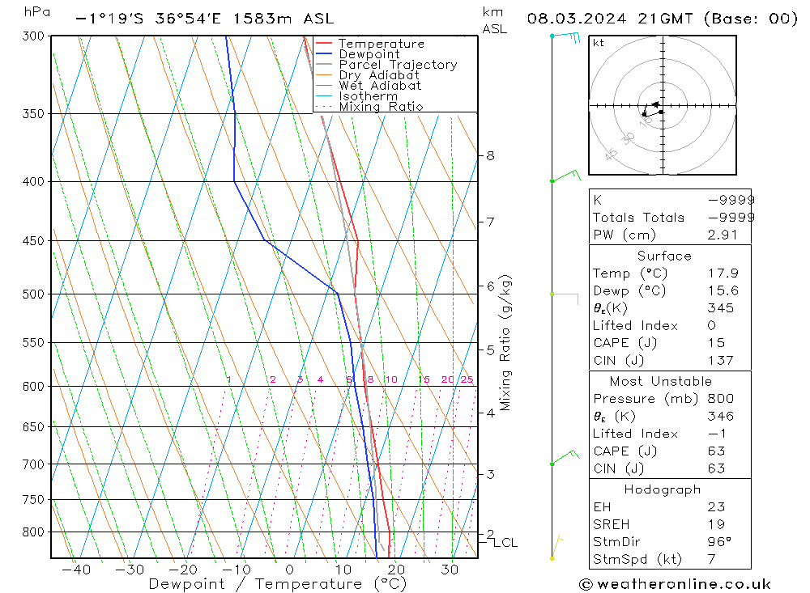
Task: Click the 'kt' hodograph unit label
Action: coord(599,43)
